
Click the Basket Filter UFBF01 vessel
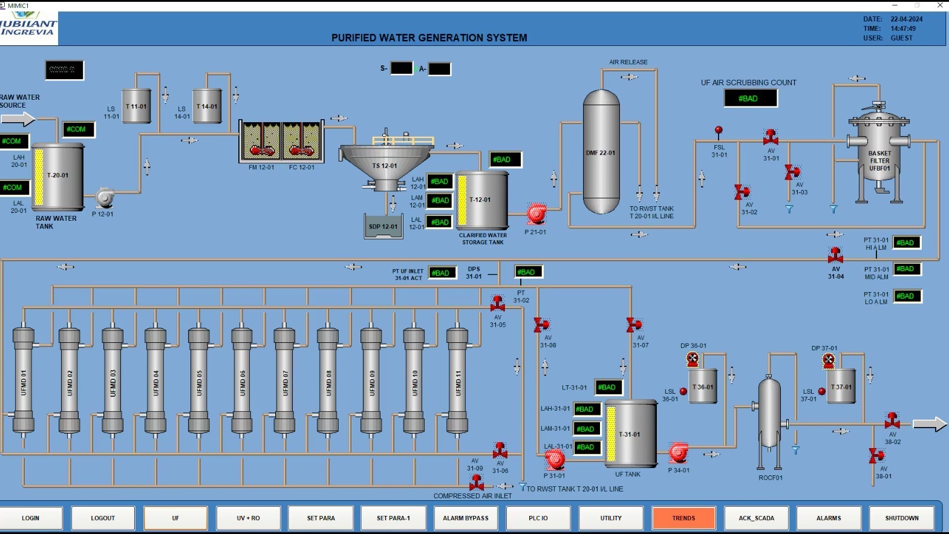(879, 154)
